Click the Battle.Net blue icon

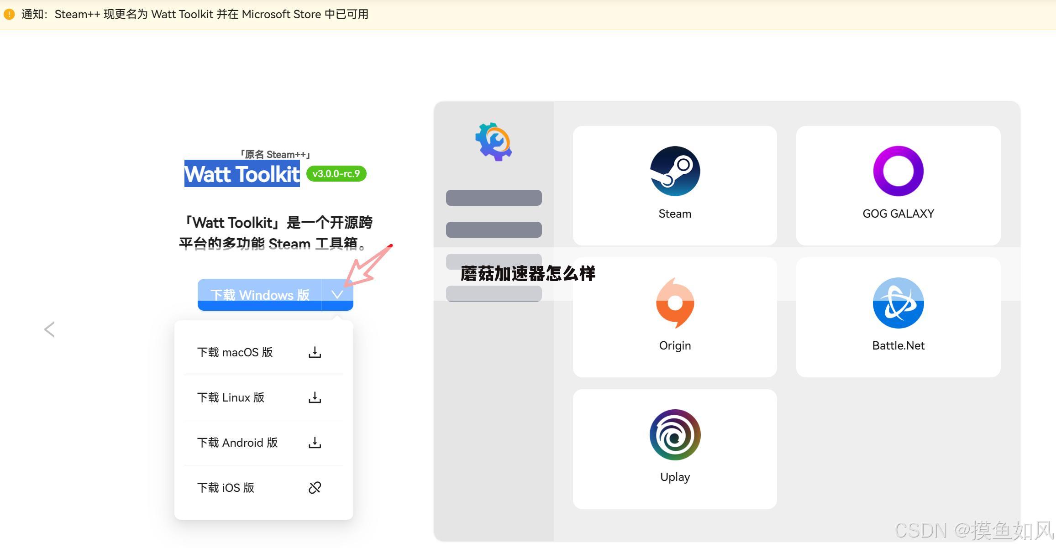[x=898, y=303]
